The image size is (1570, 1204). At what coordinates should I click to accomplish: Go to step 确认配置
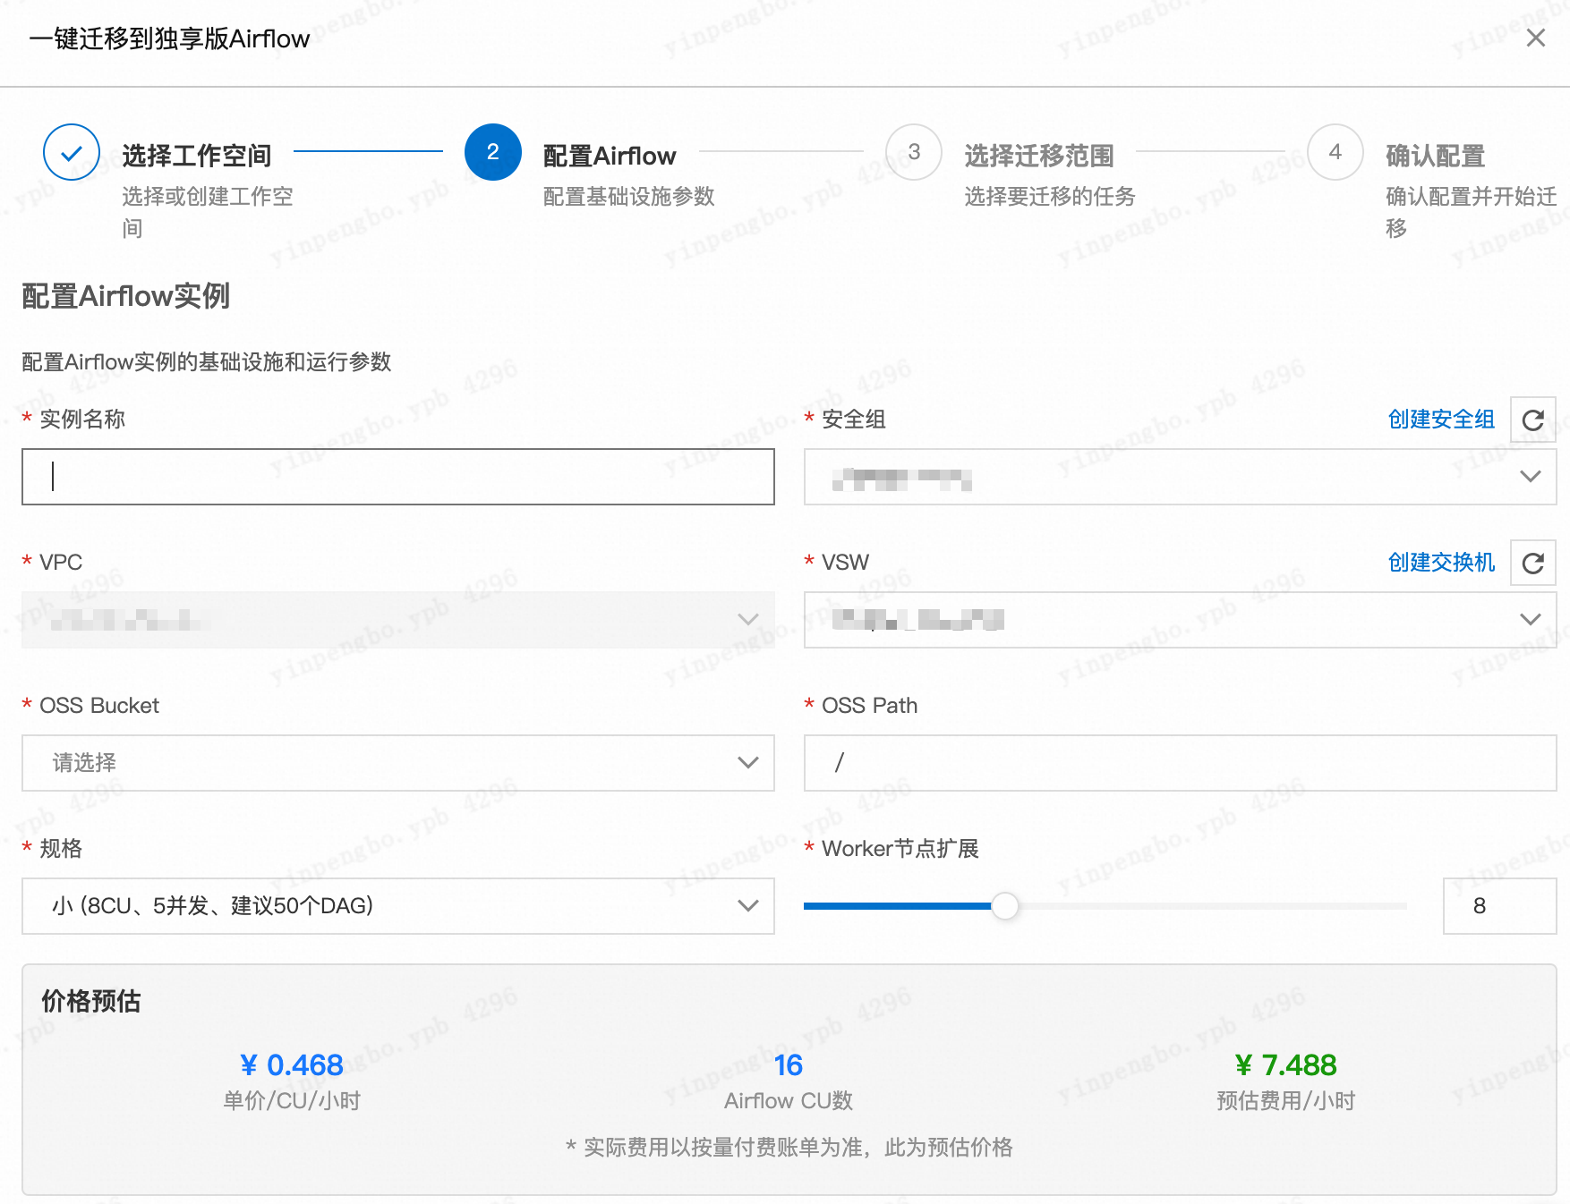click(1436, 156)
